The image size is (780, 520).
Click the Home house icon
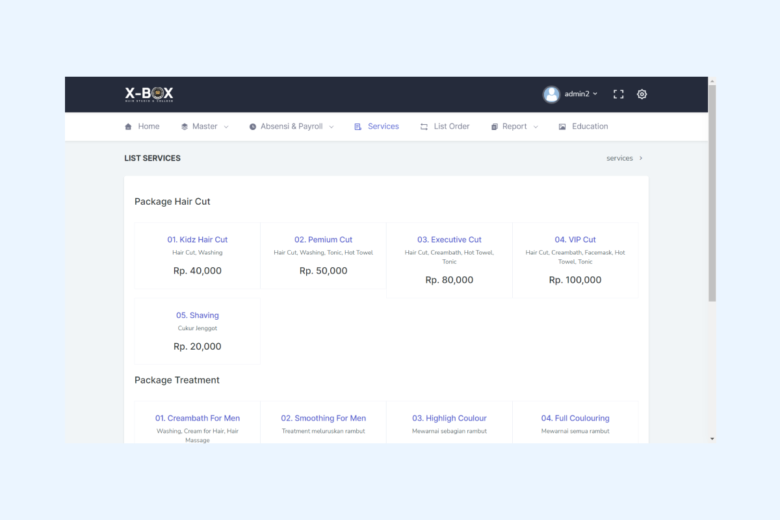[128, 127]
